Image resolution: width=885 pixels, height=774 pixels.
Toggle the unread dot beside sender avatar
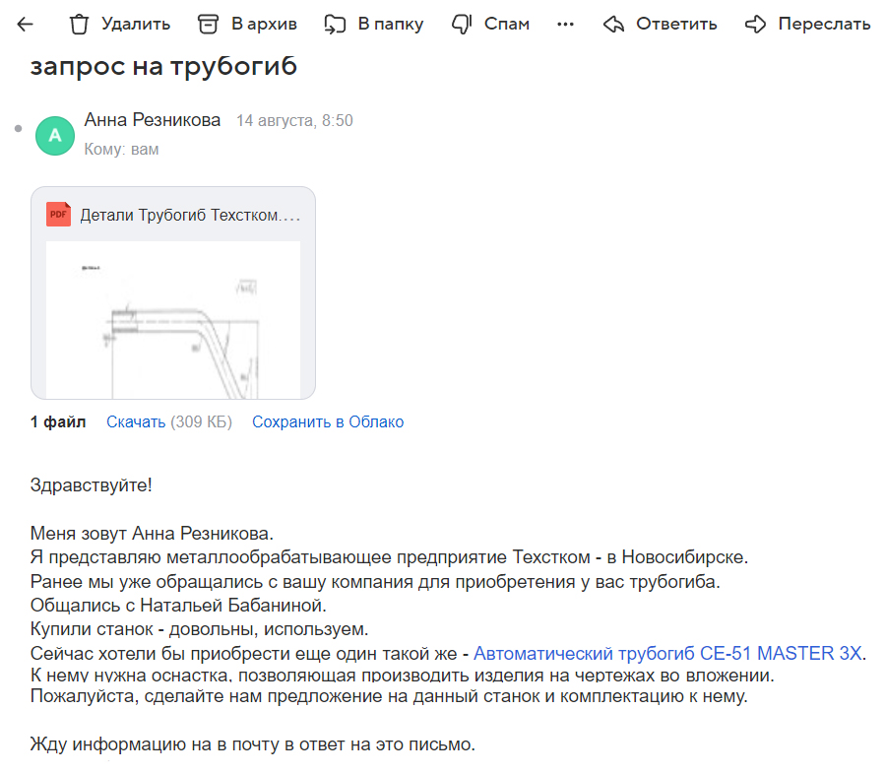click(x=18, y=129)
